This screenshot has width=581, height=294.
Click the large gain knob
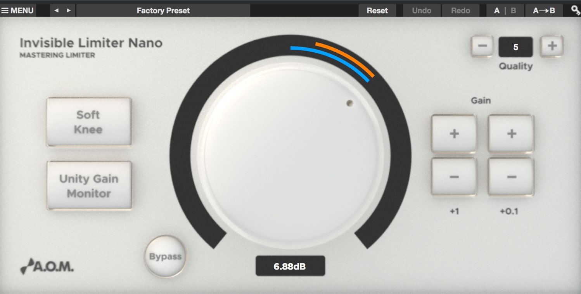pyautogui.click(x=290, y=156)
